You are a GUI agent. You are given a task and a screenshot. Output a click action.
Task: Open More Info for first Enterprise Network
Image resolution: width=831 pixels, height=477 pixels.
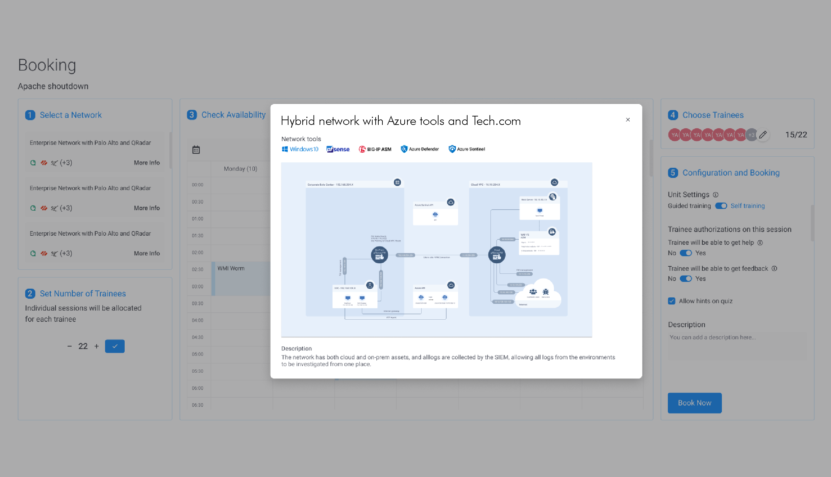147,163
